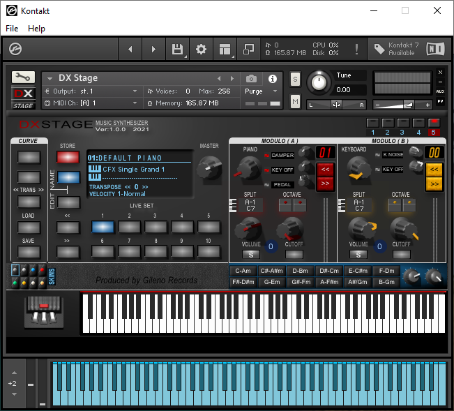The height and width of the screenshot is (411, 454).
Task: Select LIVE SET slot 5
Action: pos(209,227)
